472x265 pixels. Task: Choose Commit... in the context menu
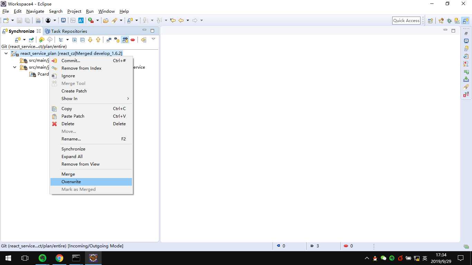click(91, 60)
